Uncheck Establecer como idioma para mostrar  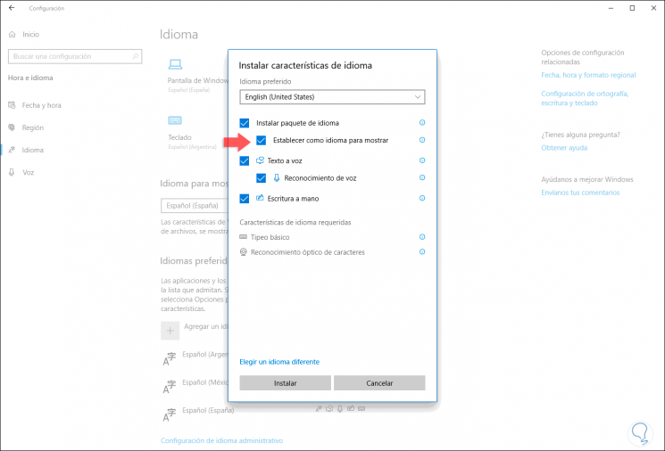pyautogui.click(x=262, y=140)
